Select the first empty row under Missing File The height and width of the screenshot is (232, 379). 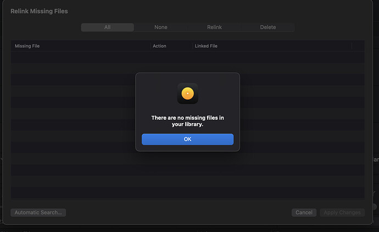81,57
